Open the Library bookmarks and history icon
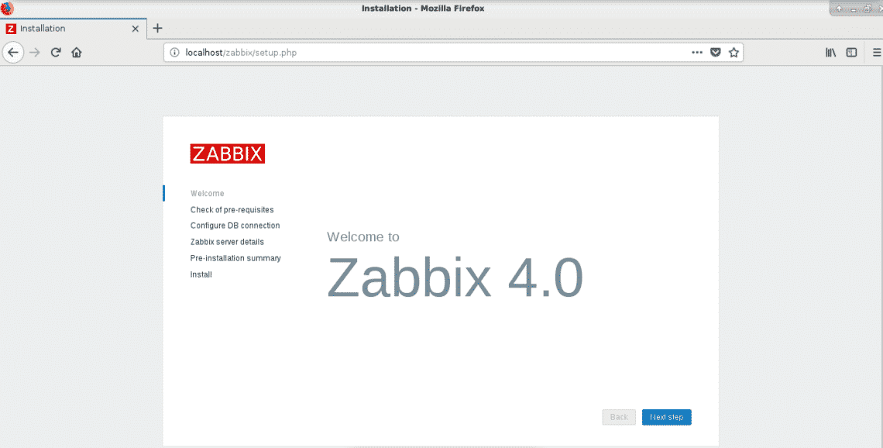883x448 pixels. (x=830, y=53)
